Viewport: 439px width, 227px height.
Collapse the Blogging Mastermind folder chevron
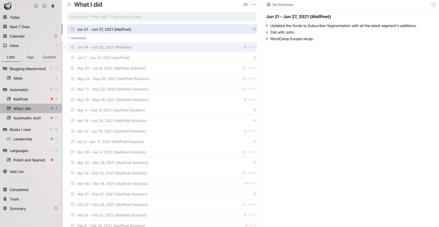pyautogui.click(x=56, y=68)
